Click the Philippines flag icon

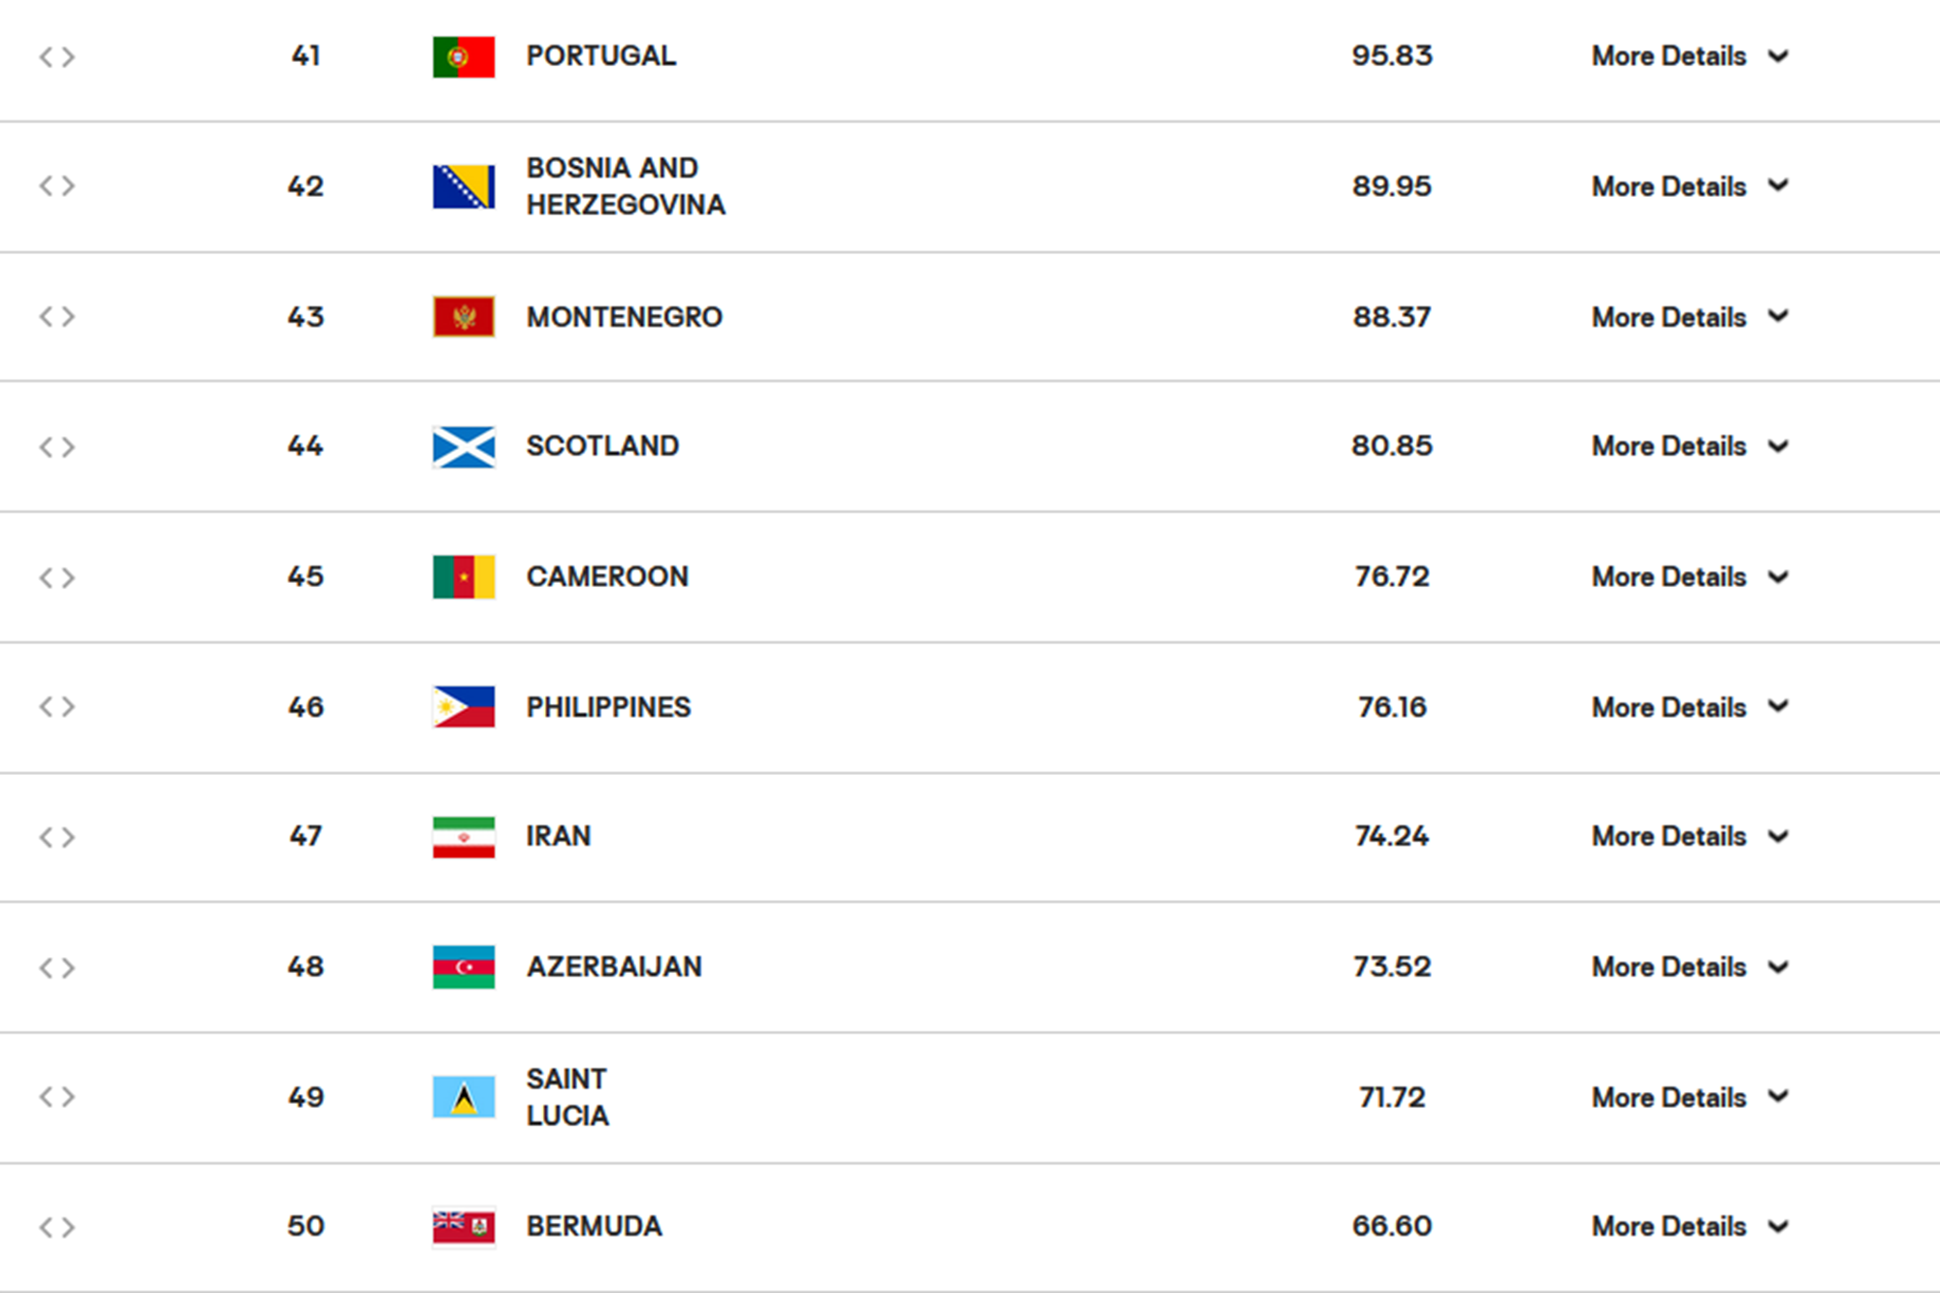pyautogui.click(x=463, y=707)
